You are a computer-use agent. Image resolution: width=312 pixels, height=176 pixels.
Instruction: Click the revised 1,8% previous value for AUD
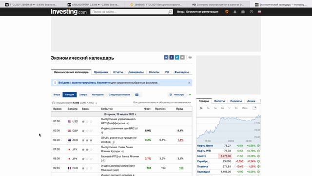click(x=180, y=140)
